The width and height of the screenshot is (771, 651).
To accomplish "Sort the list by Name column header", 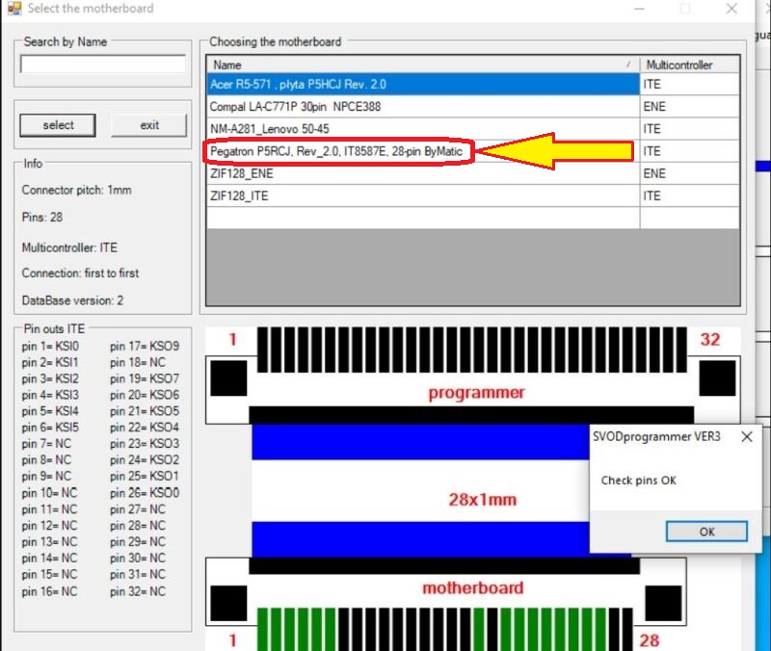I will (423, 65).
